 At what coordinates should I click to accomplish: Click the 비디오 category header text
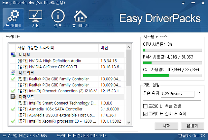(24, 55)
